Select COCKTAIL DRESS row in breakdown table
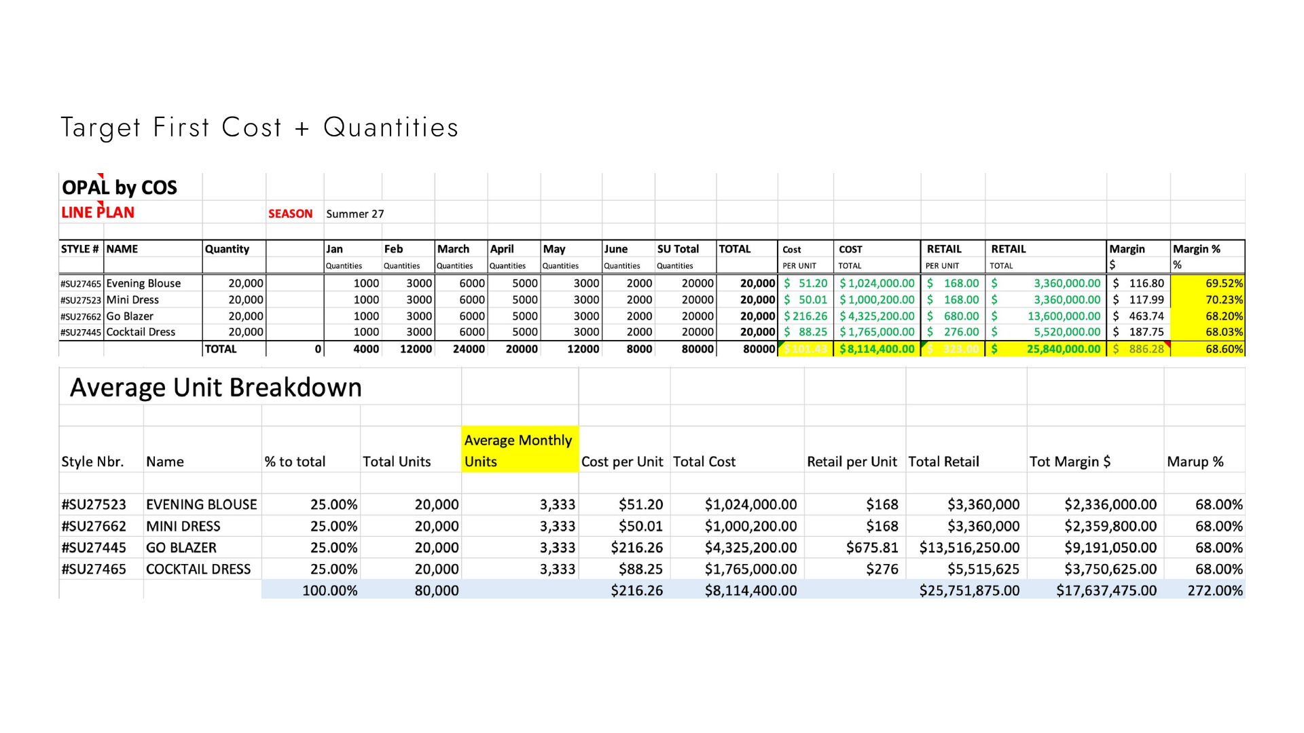 652,569
